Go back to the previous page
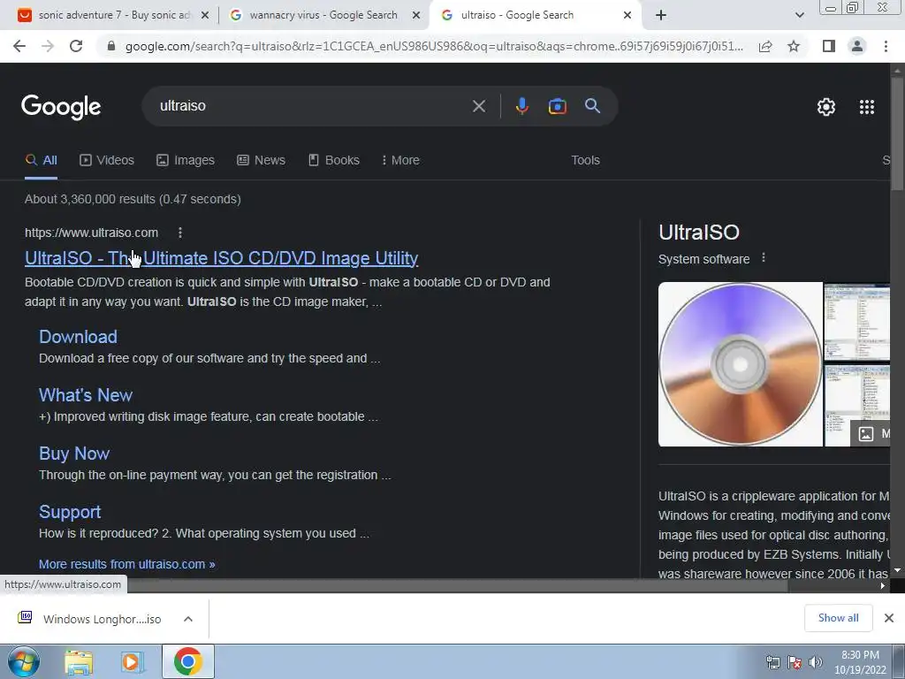 pyautogui.click(x=19, y=46)
